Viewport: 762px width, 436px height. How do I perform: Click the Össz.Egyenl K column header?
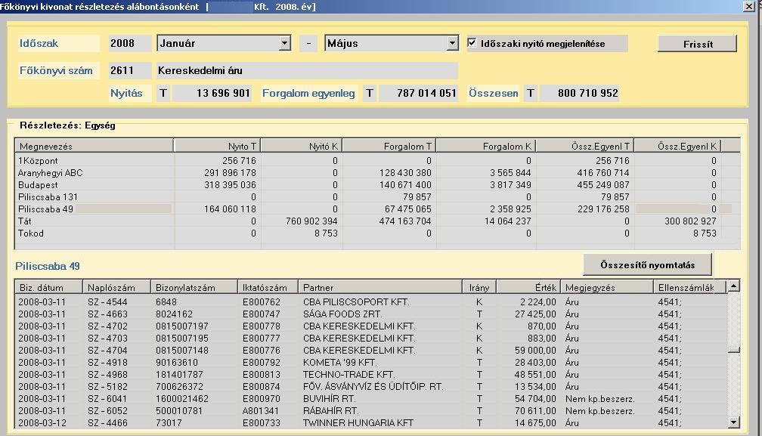click(677, 146)
